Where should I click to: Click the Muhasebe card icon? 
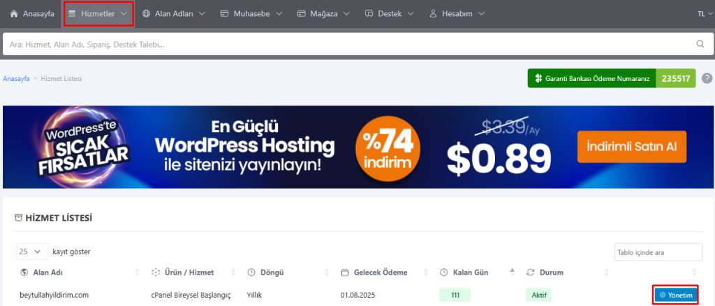[x=224, y=14]
